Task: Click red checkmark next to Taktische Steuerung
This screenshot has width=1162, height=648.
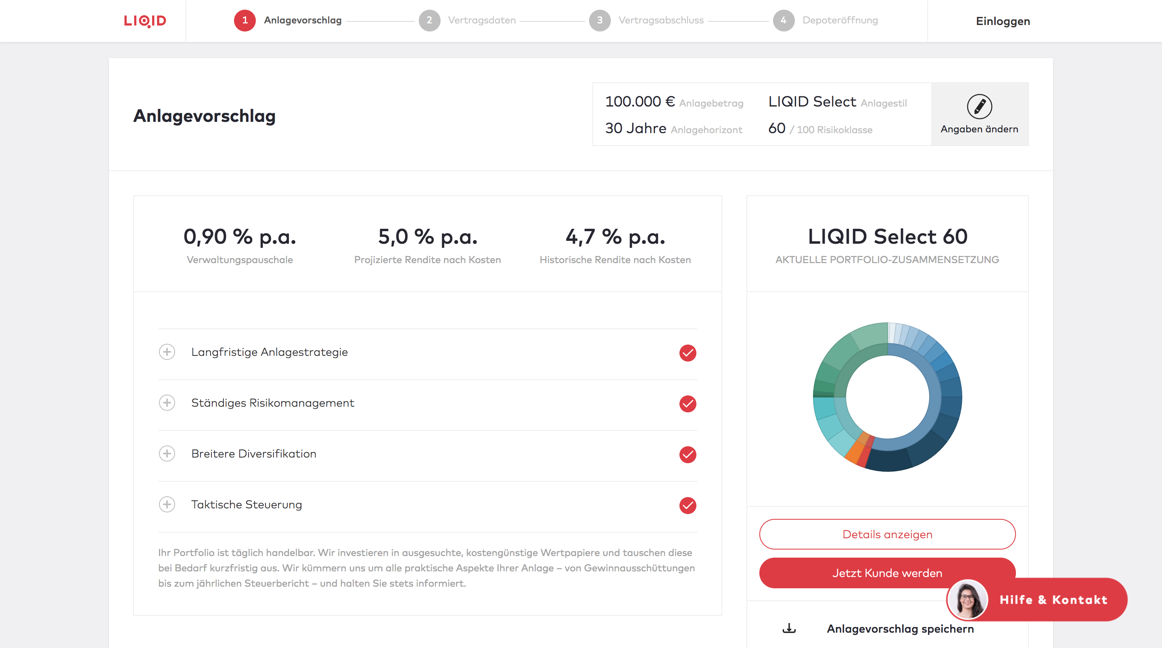Action: point(688,506)
